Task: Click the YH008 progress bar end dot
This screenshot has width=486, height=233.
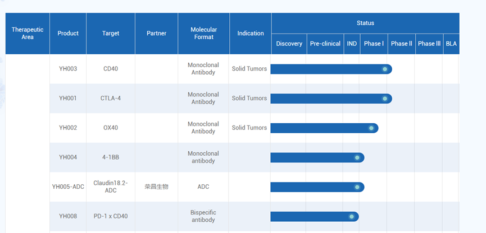Action: pos(352,217)
